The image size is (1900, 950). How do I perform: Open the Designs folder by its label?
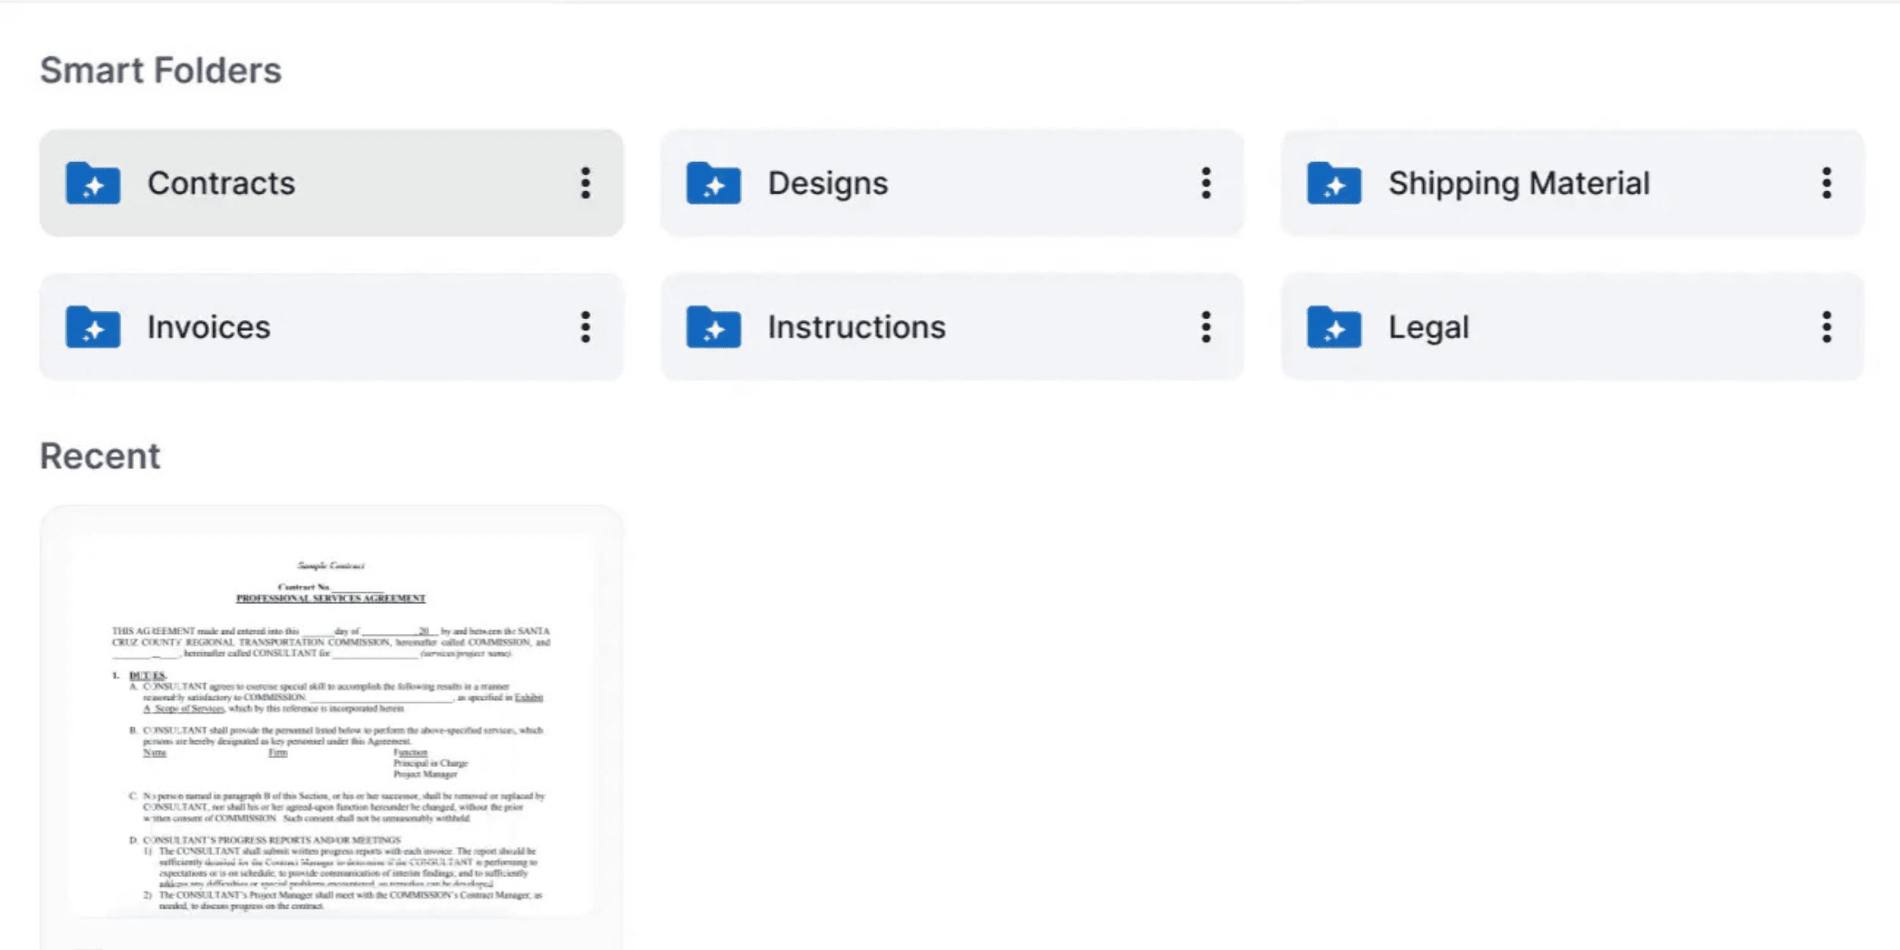pyautogui.click(x=828, y=184)
